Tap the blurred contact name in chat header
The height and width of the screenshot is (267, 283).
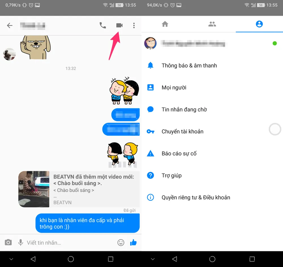33,26
